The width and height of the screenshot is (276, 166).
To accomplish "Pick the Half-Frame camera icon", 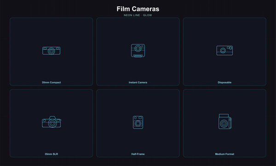I will (138, 122).
